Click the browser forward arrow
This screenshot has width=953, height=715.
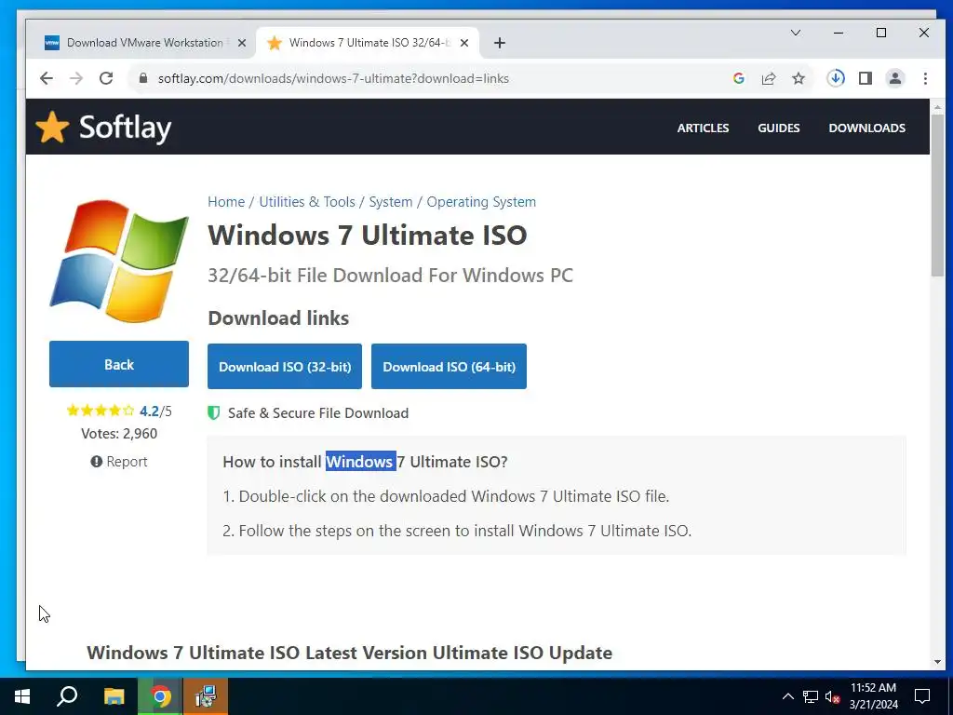click(76, 78)
